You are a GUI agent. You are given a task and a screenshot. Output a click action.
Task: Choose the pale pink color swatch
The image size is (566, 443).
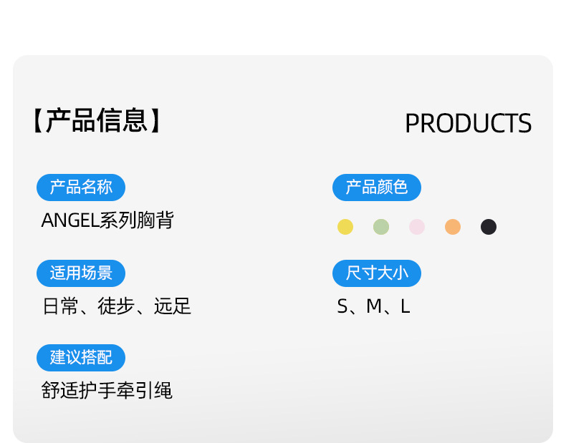(417, 227)
